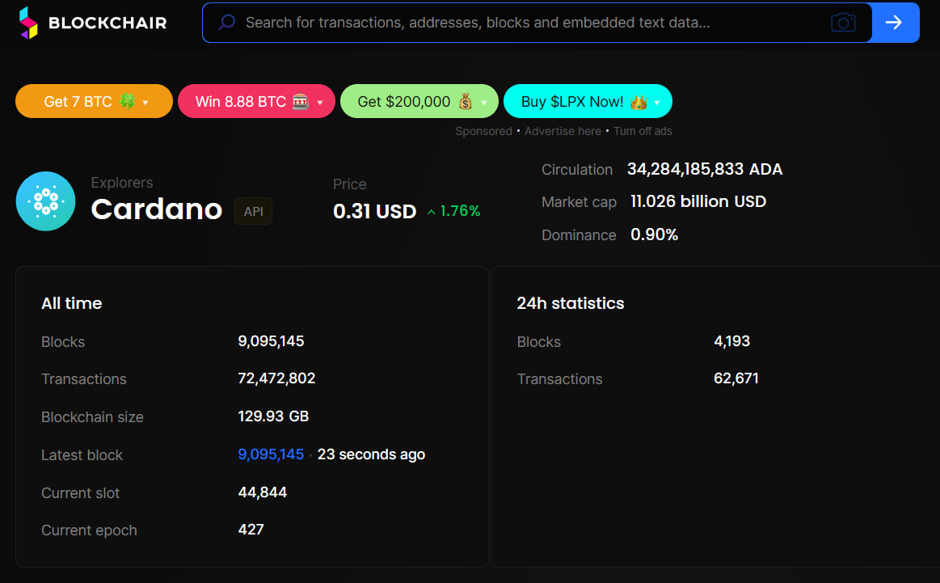
Task: Click 24h Blocks value 4,193
Action: [732, 341]
